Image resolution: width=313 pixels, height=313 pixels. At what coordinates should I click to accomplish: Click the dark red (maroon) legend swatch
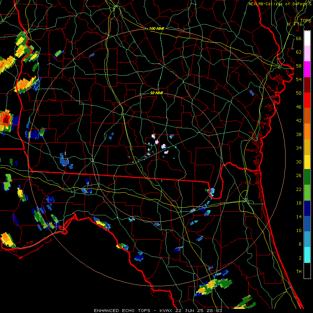[307, 85]
